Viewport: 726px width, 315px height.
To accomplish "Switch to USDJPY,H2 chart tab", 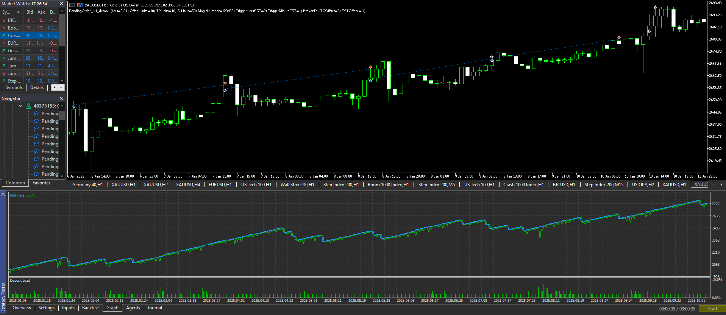I will tap(643, 185).
